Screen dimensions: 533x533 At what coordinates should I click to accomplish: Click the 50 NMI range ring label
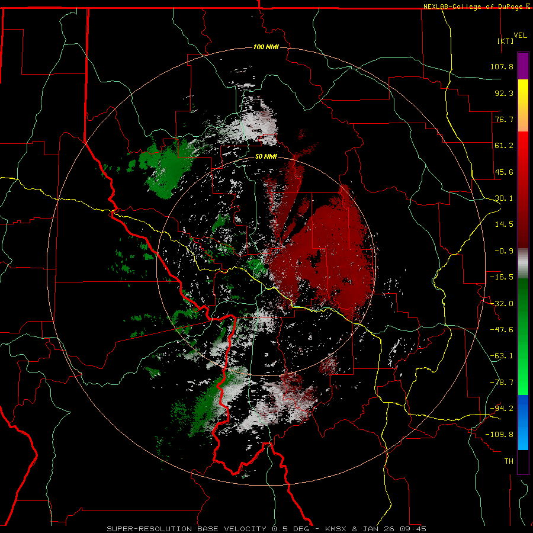266,157
